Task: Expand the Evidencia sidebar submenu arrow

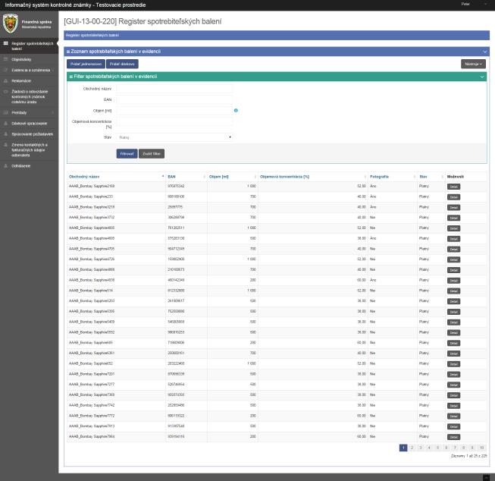Action: click(x=53, y=70)
